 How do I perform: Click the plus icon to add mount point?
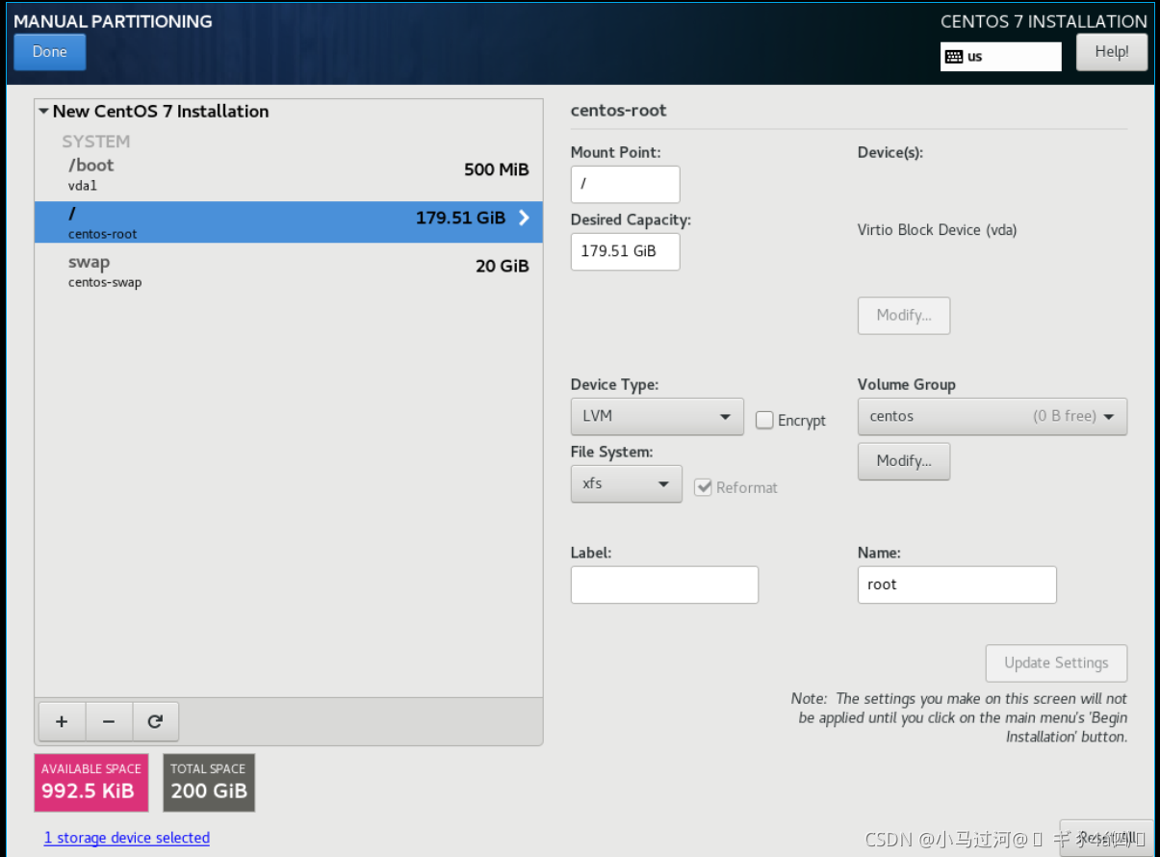[62, 721]
